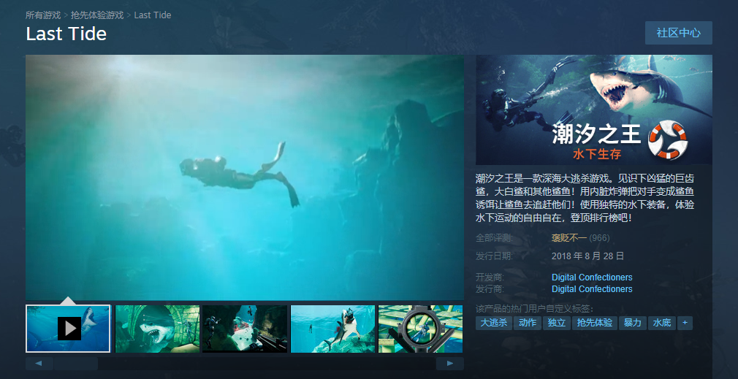Click the 该产品的热门用户自定义标签 label
The height and width of the screenshot is (379, 738).
pos(535,309)
